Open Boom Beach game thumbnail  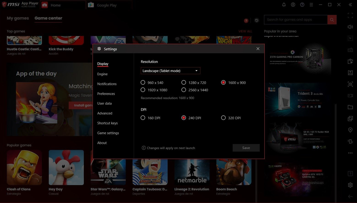coord(234,172)
